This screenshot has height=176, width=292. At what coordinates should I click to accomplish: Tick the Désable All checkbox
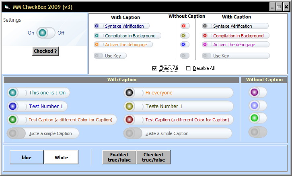point(188,68)
